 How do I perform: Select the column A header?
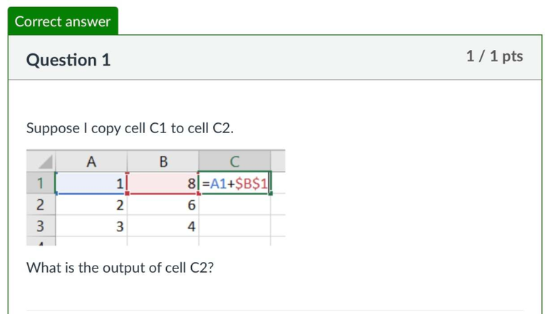[91, 161]
